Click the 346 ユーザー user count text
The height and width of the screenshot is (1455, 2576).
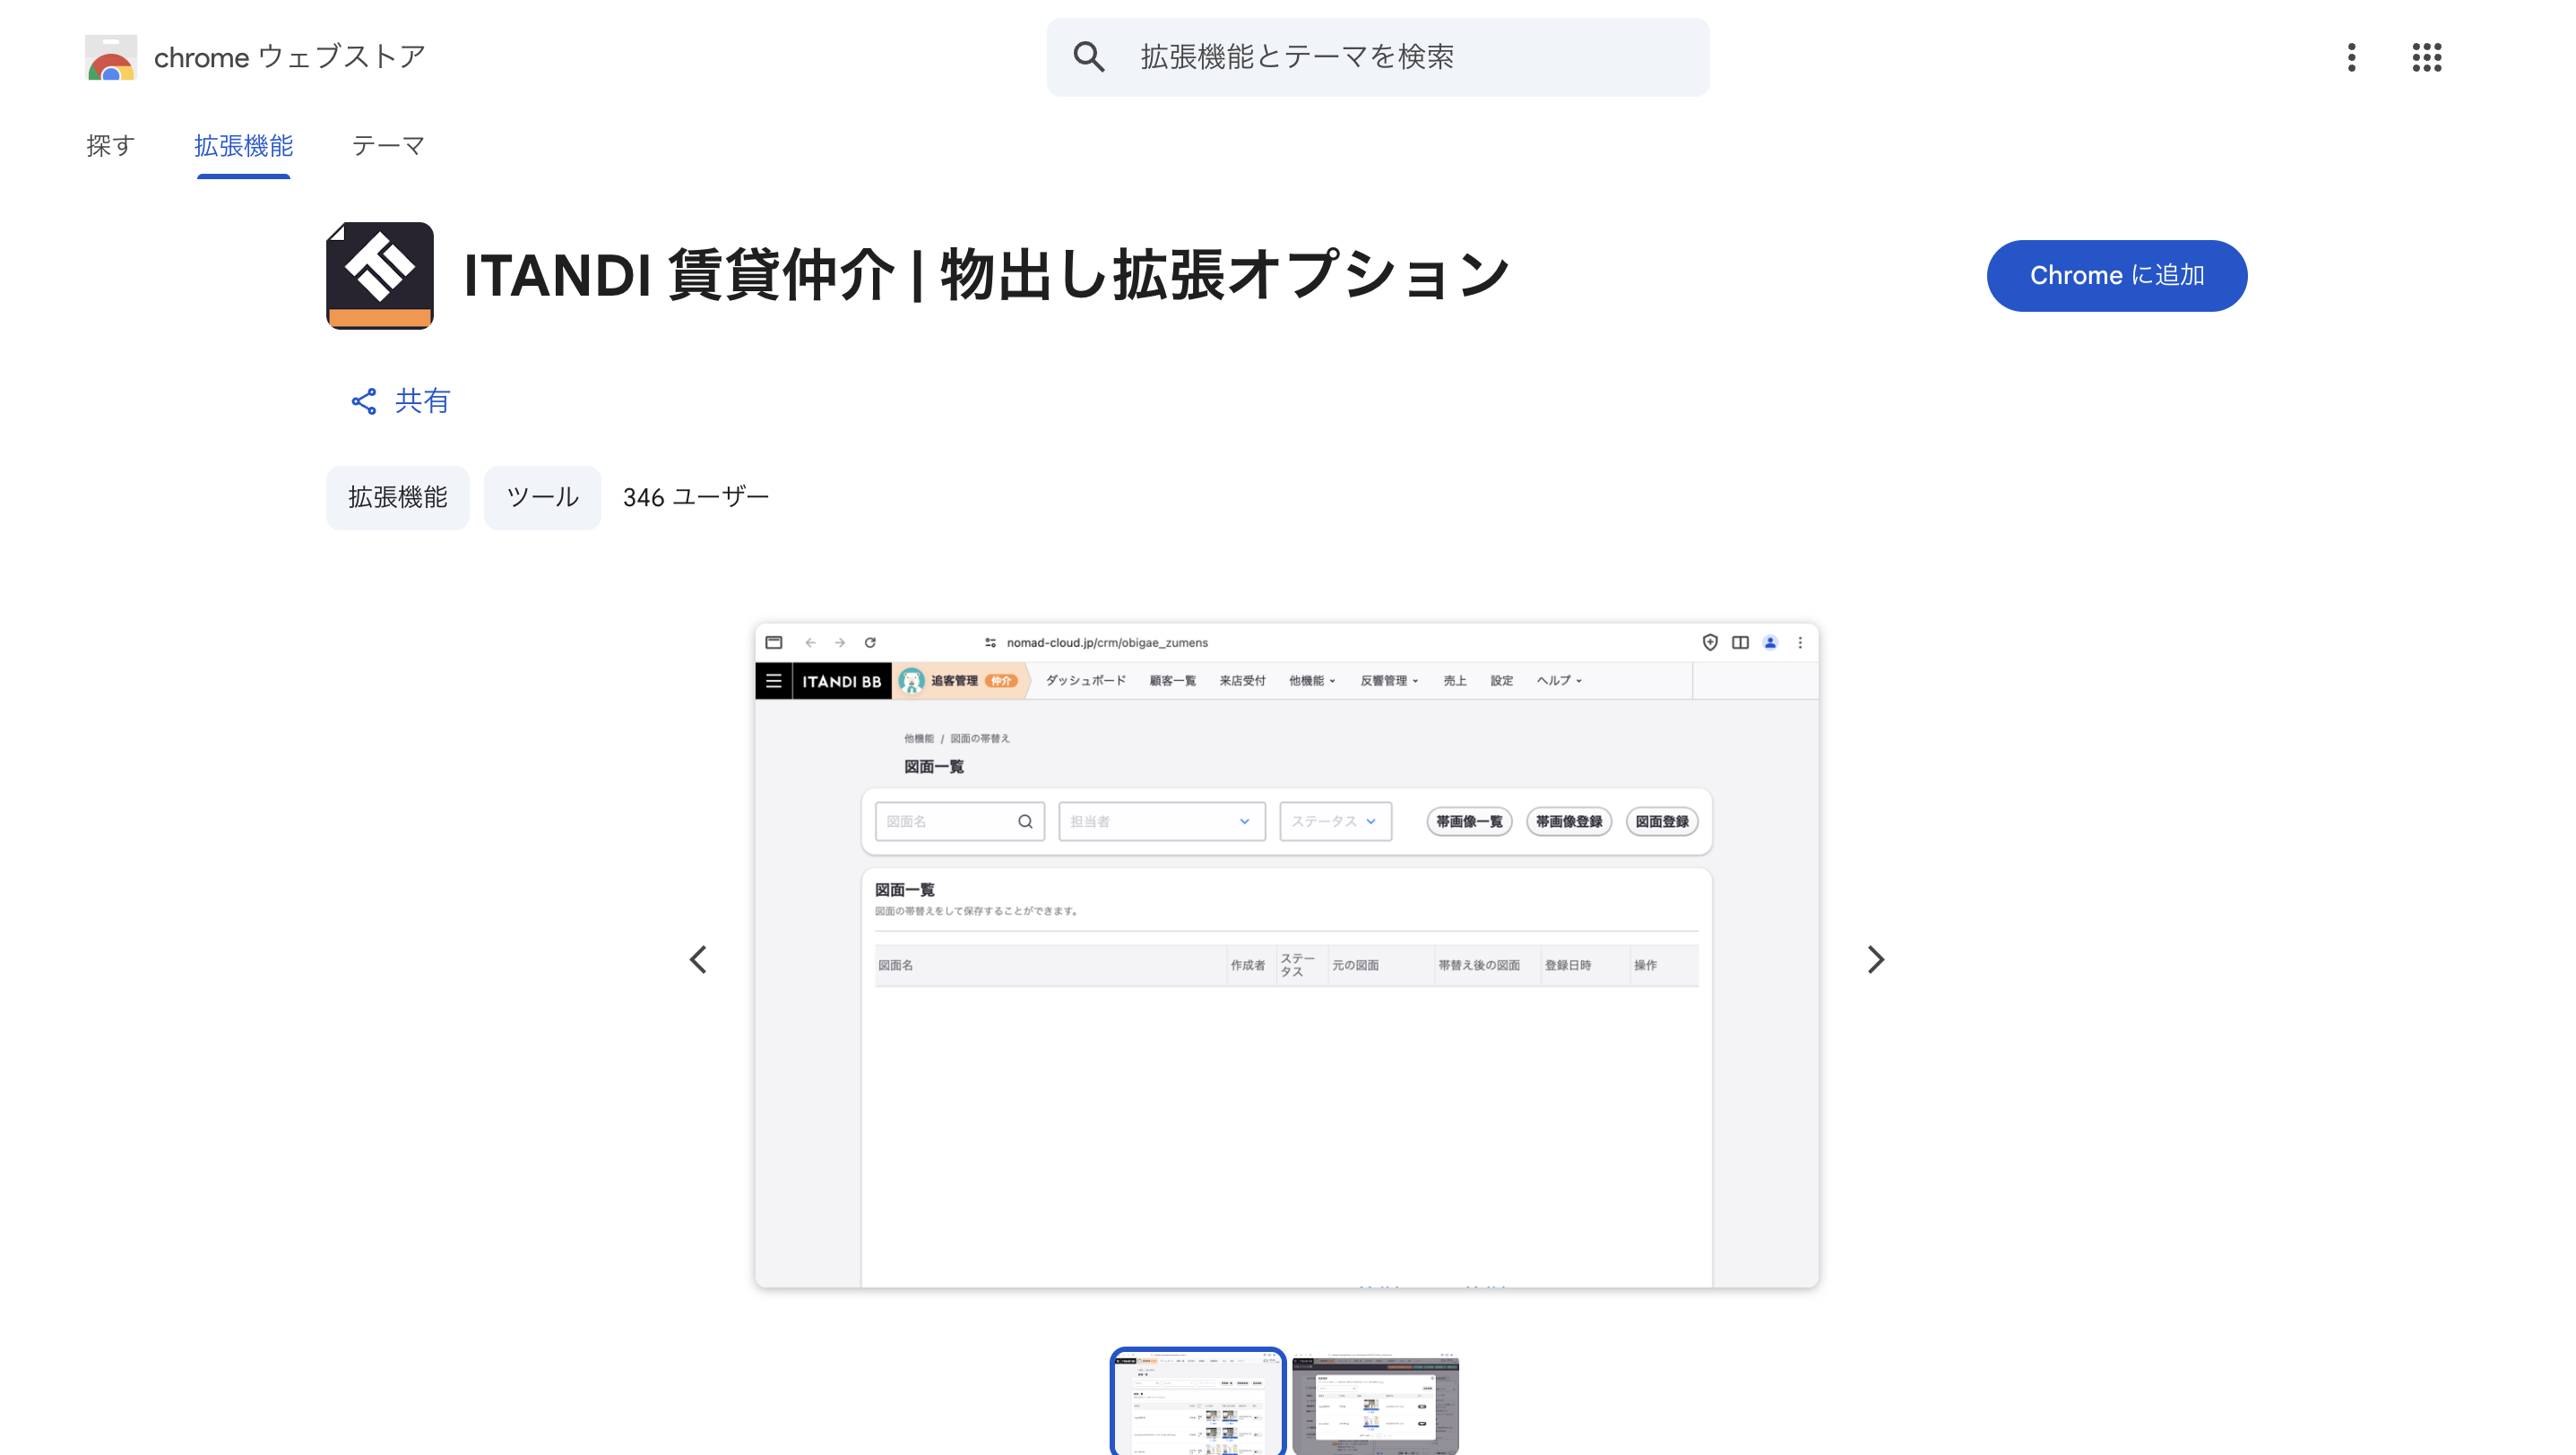pos(695,497)
